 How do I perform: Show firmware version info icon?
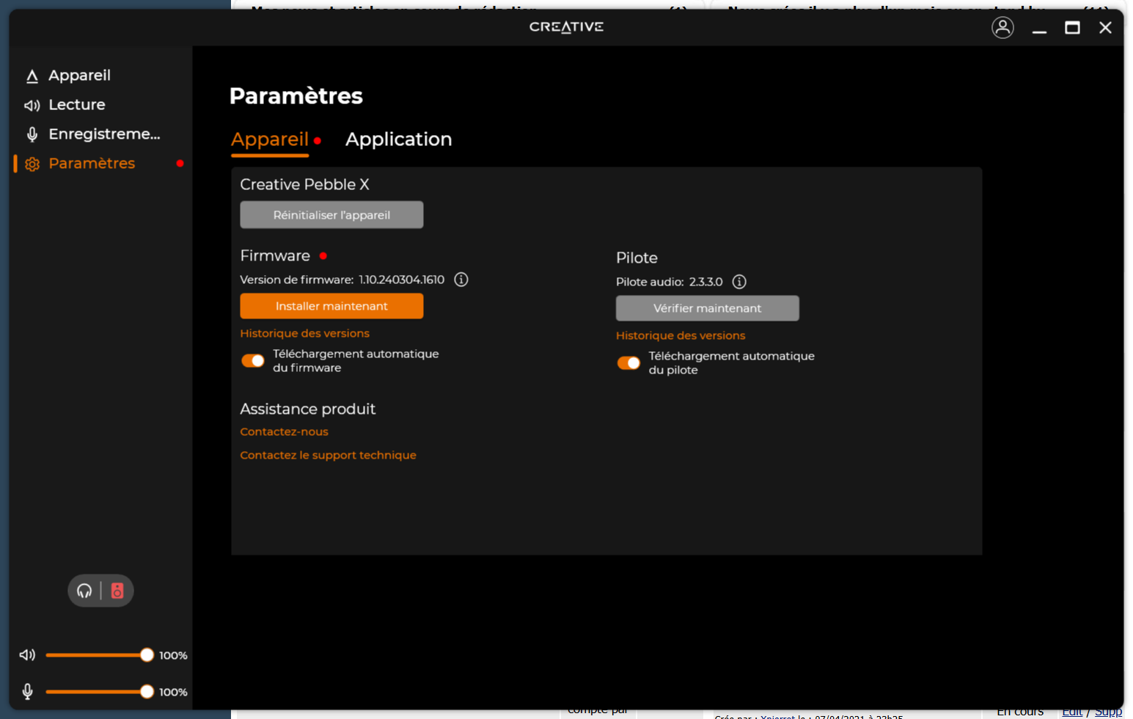click(461, 280)
